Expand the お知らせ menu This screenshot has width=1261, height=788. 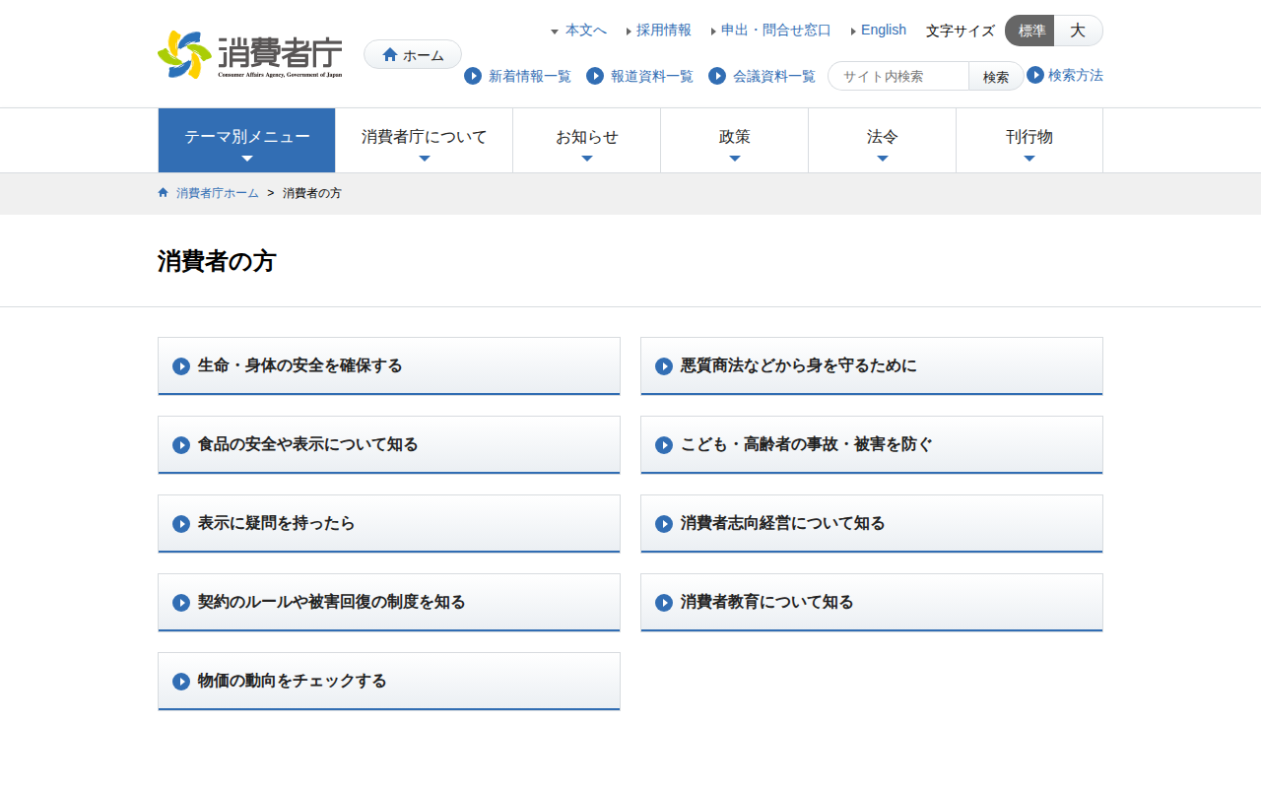(x=587, y=141)
